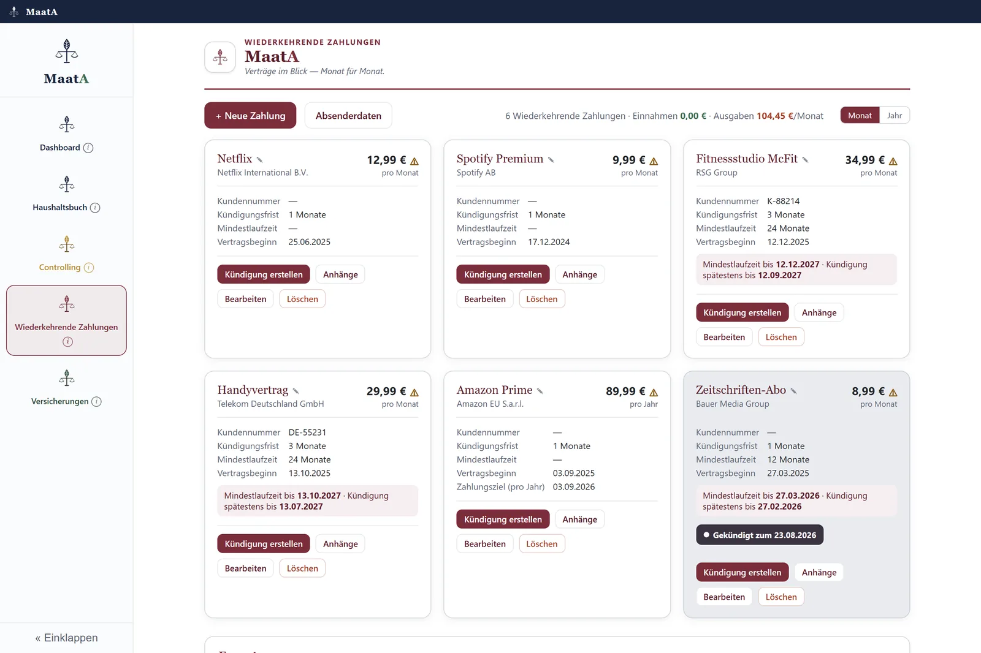Show info icon next to Haushaltsbuch
The height and width of the screenshot is (653, 981).
click(95, 208)
